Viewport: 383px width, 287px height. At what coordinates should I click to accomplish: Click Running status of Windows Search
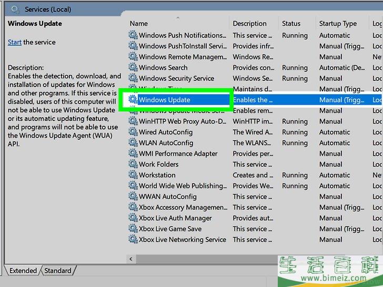coord(295,68)
